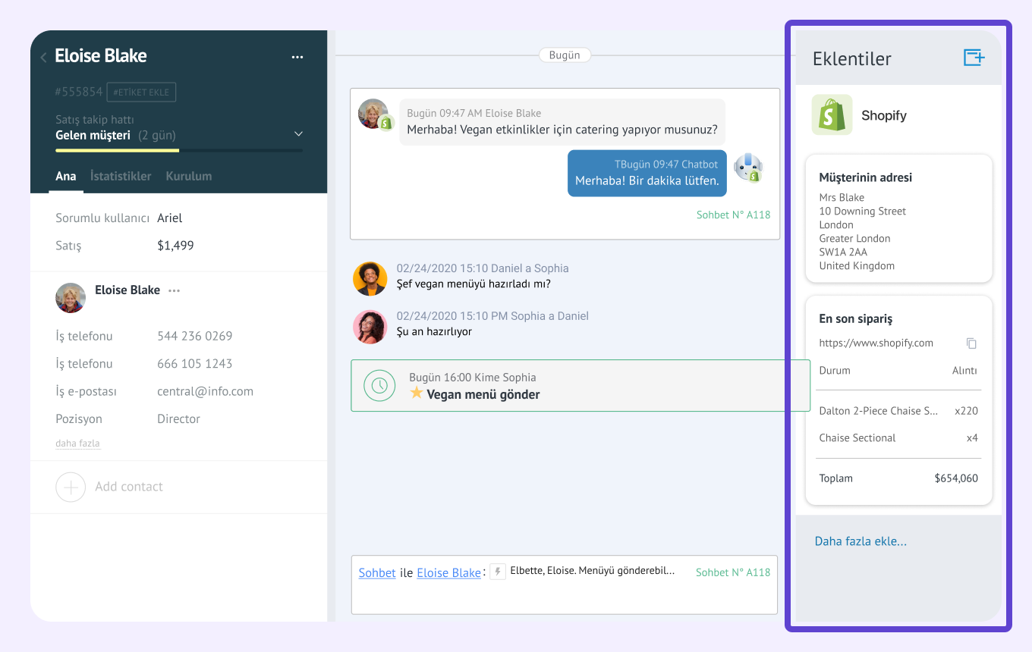Click the star on Vegan menü gönder
Viewport: 1032px width, 652px height.
click(x=416, y=393)
